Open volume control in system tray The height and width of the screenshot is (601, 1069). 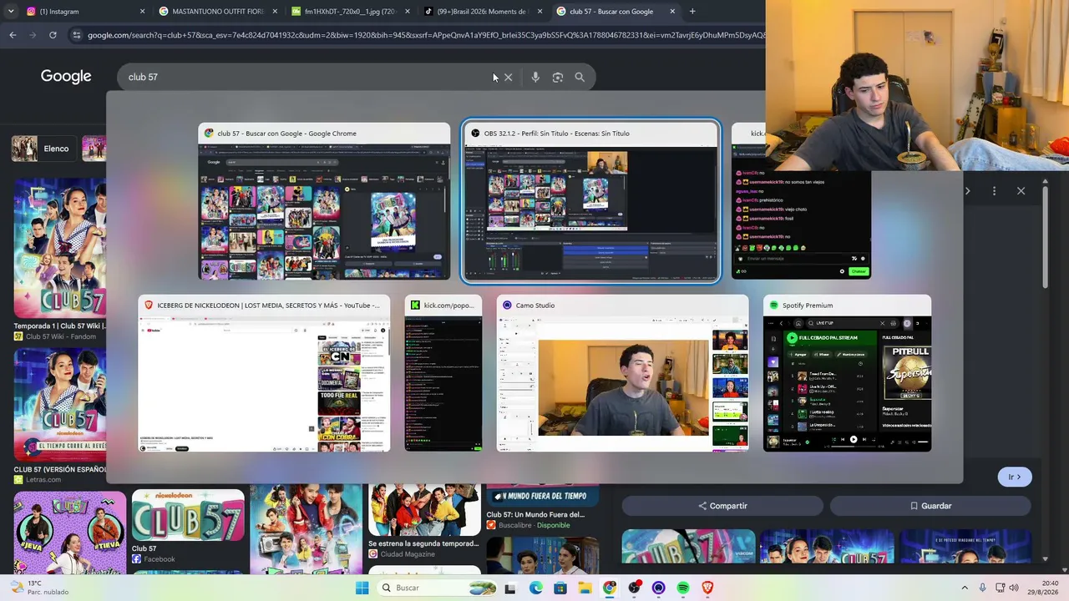pos(1014,588)
